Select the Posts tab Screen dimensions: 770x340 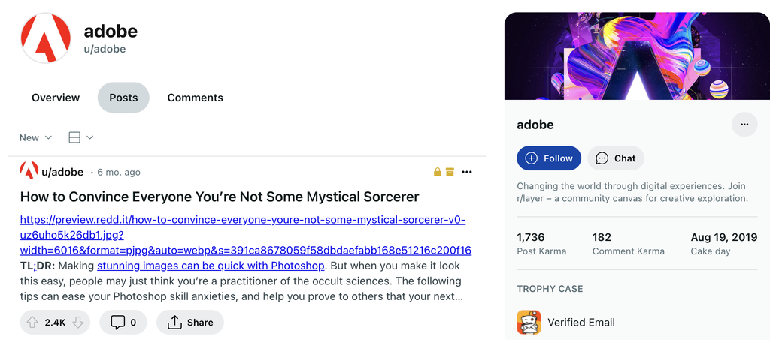[123, 98]
